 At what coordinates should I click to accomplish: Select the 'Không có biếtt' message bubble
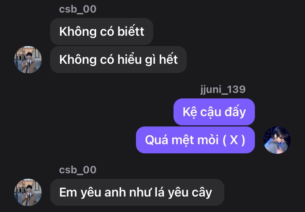click(102, 32)
